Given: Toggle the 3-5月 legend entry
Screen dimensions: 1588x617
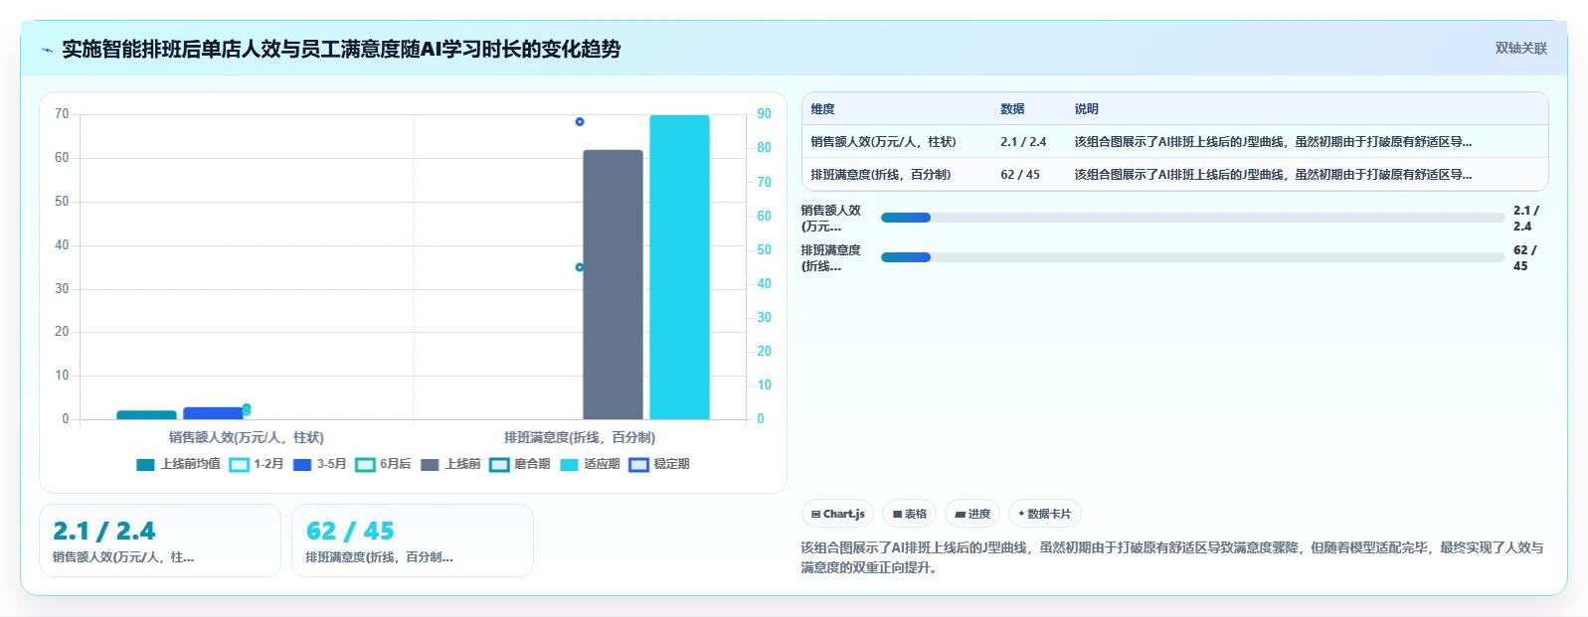Looking at the screenshot, I should click(319, 464).
